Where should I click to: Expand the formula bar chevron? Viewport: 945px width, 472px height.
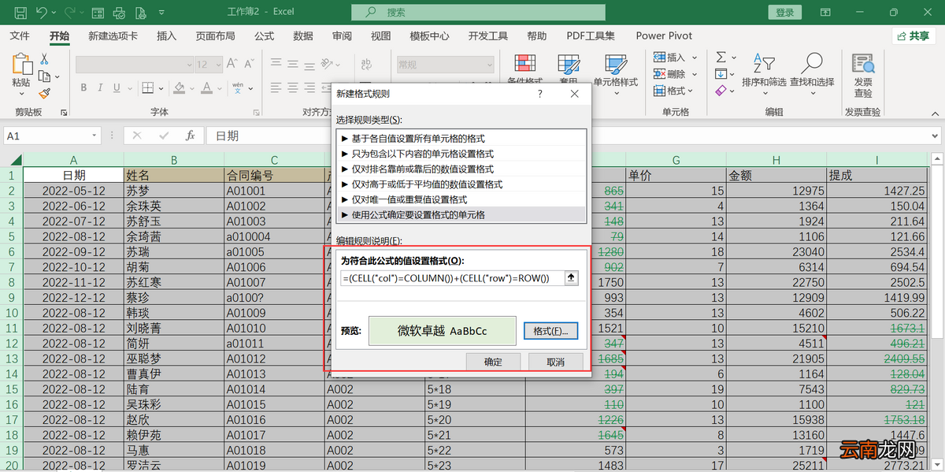pos(936,136)
